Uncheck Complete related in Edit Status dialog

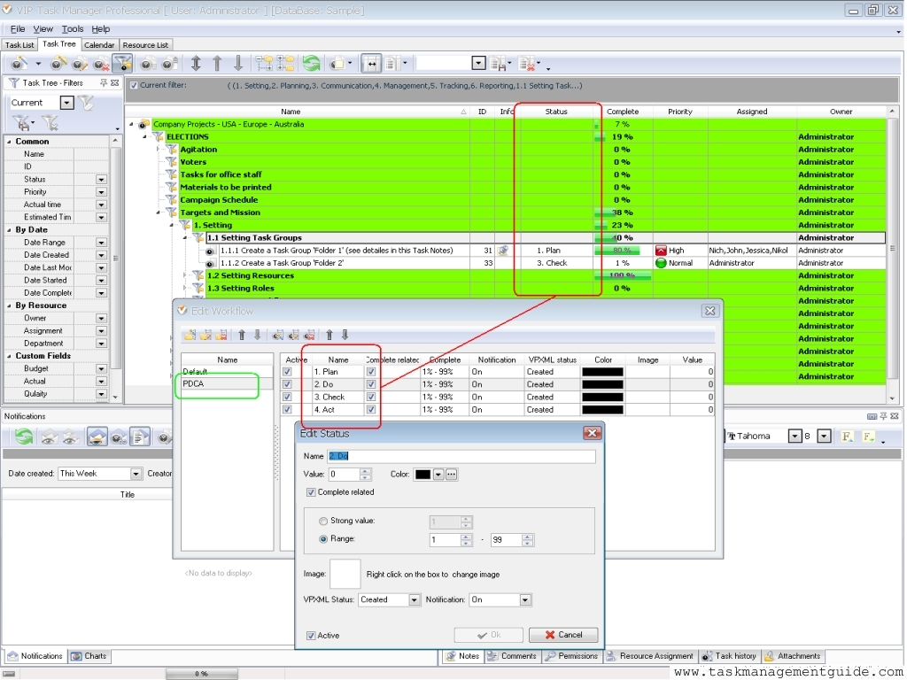click(x=311, y=492)
